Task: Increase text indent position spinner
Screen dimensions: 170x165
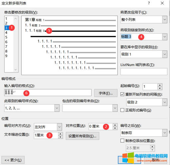Action: pos(60,134)
